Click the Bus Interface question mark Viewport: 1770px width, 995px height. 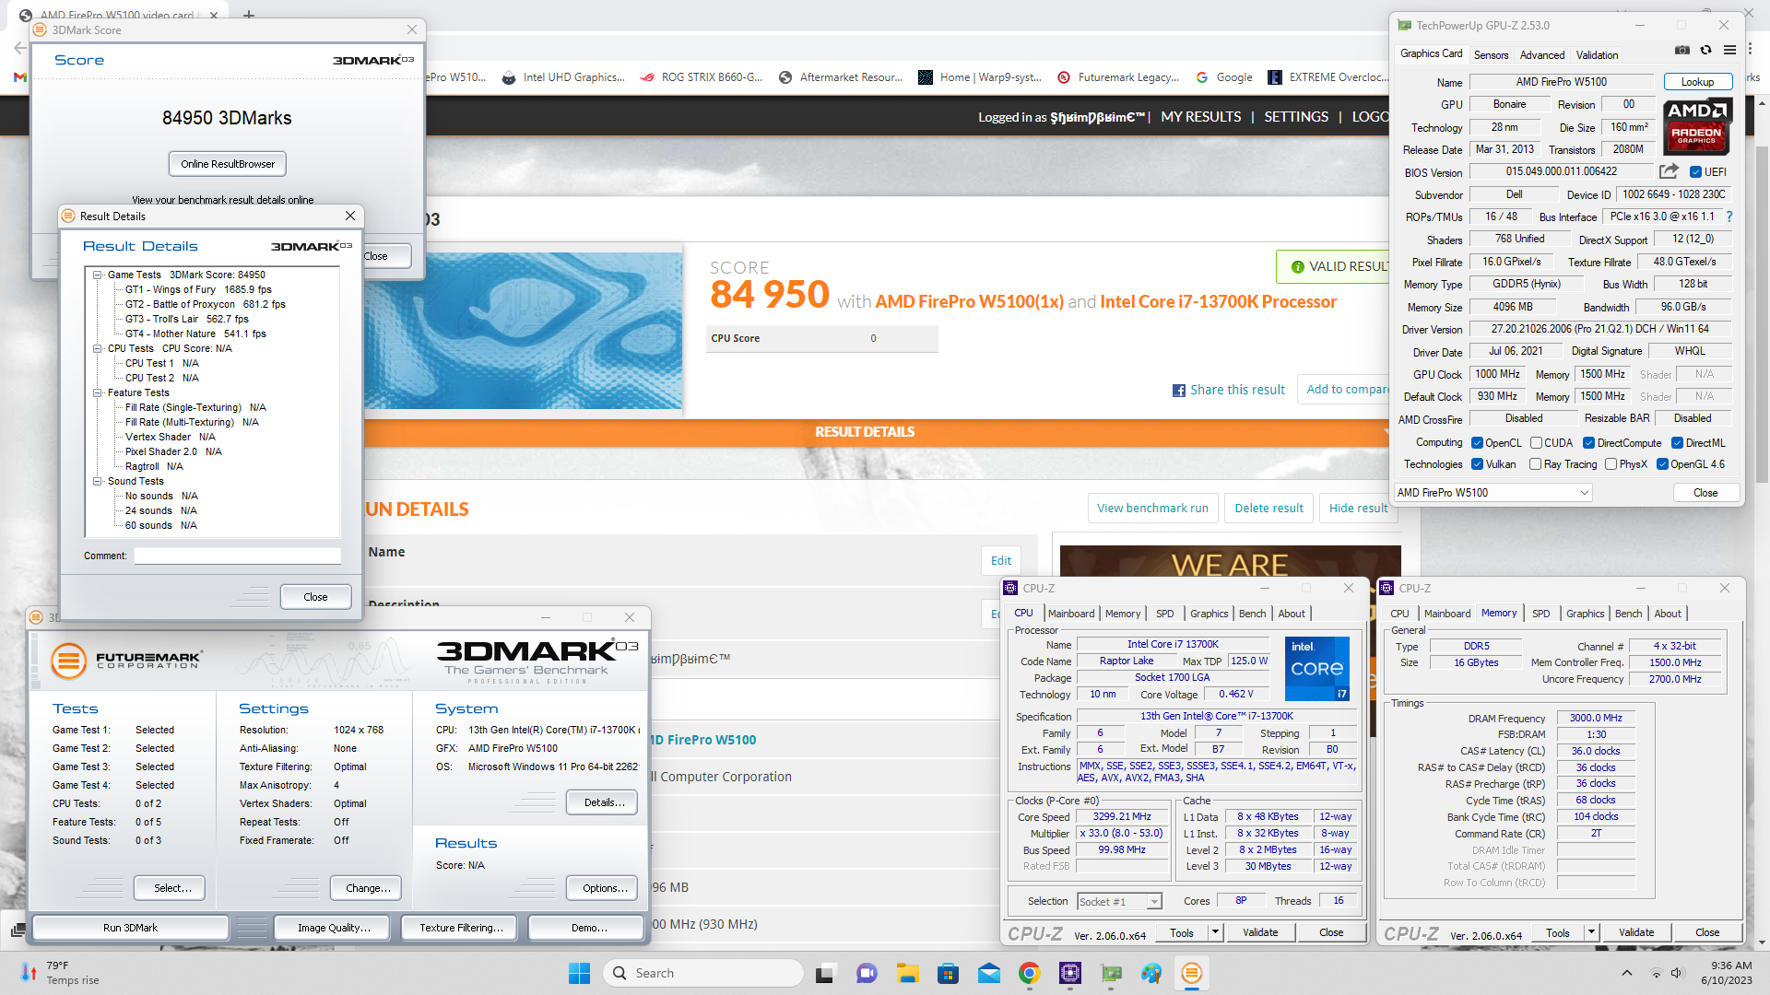tap(1729, 217)
